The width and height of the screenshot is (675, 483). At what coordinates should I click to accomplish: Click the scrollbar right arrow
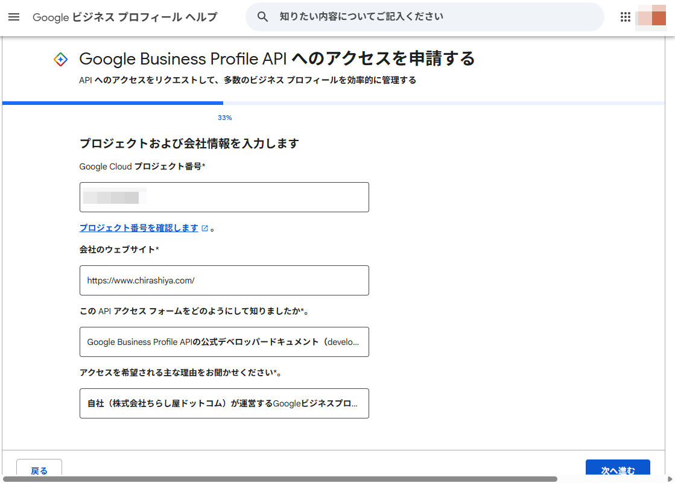tap(670, 479)
